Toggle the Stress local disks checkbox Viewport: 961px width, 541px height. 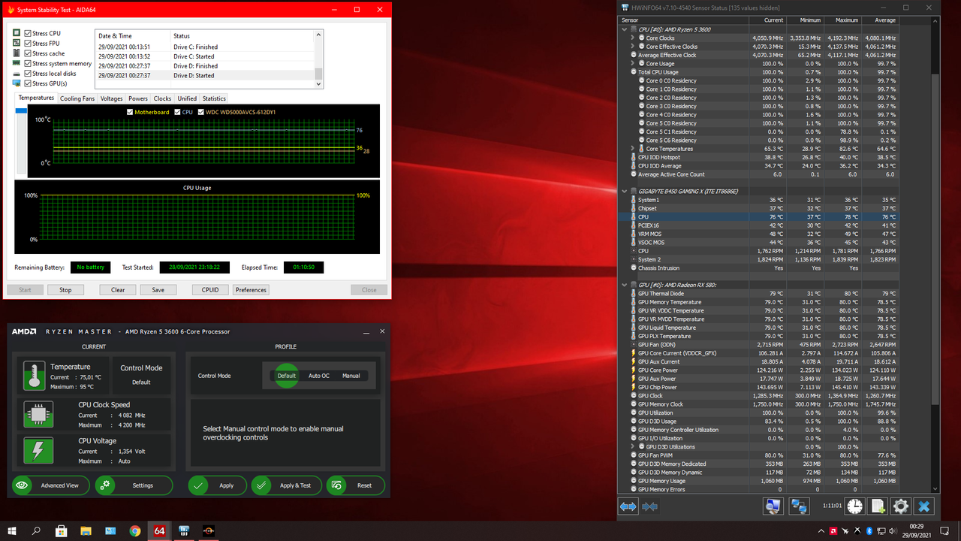point(28,74)
